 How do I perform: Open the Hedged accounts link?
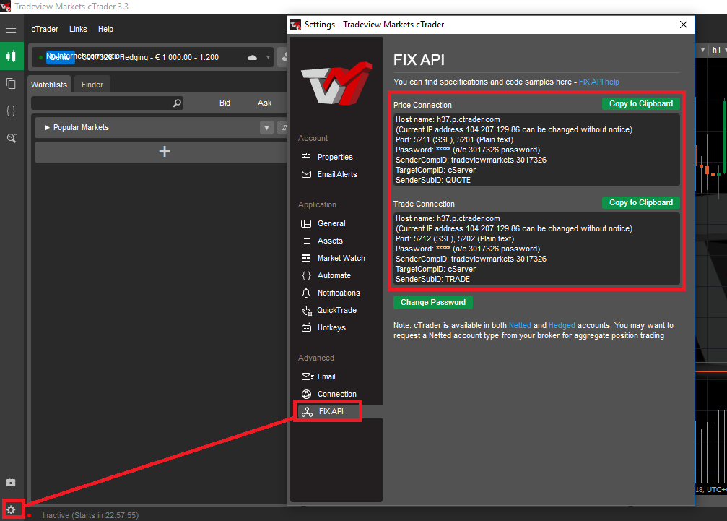coord(562,325)
